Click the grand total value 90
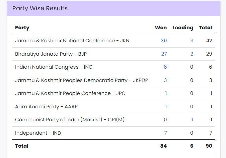 click(209, 146)
